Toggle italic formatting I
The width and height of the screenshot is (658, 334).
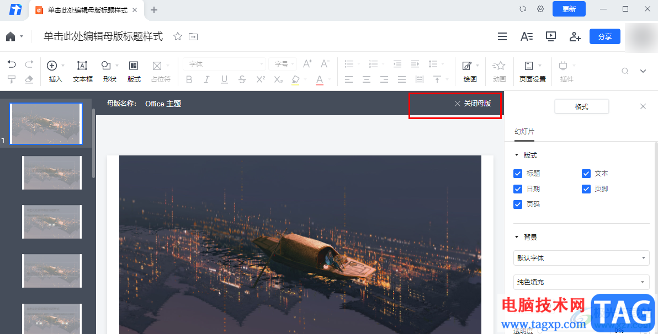coord(206,79)
